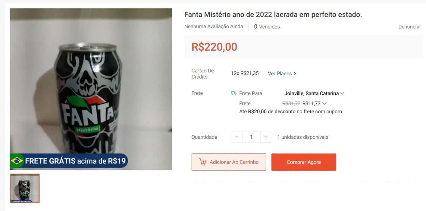Click the green delivery truck icon
The width and height of the screenshot is (426, 211).
(234, 93)
